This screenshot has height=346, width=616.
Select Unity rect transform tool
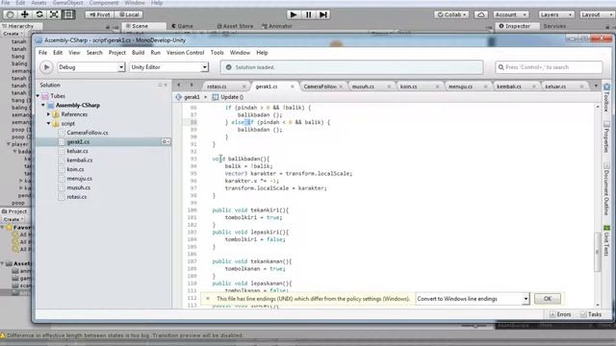[x=68, y=14]
